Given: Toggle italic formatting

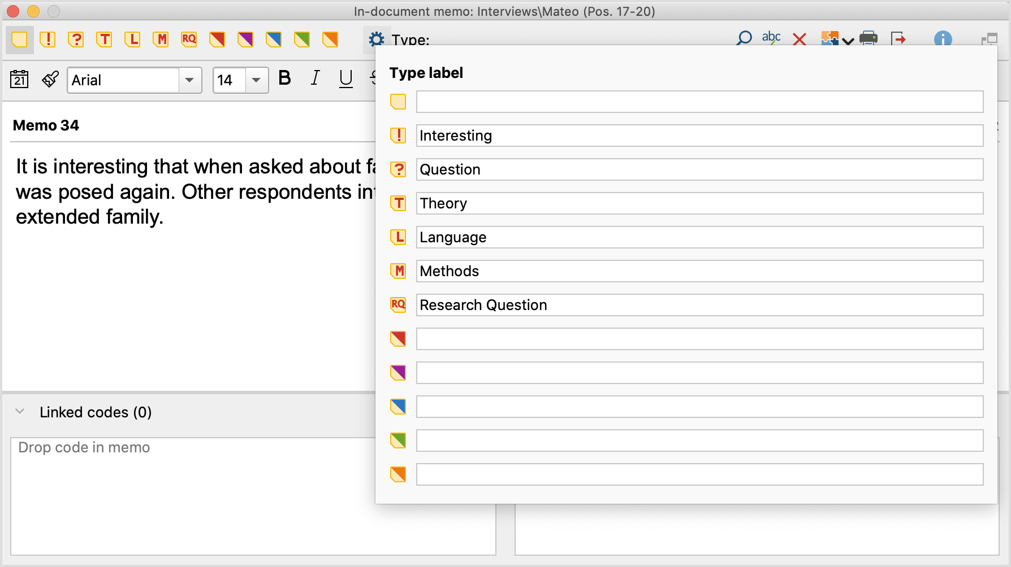Looking at the screenshot, I should coord(315,78).
